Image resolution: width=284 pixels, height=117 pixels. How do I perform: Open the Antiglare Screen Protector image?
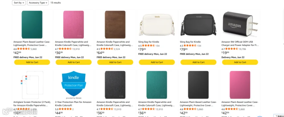pyautogui.click(x=32, y=85)
